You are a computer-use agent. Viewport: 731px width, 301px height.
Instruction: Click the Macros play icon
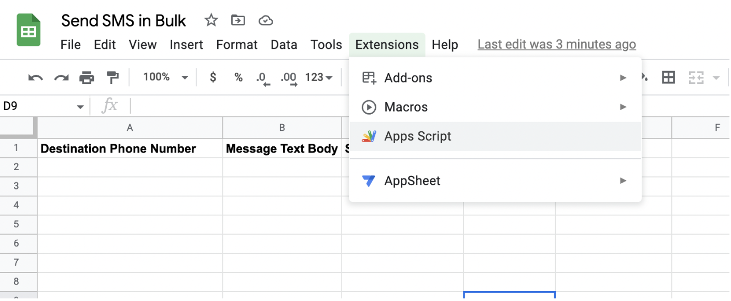[x=369, y=107]
